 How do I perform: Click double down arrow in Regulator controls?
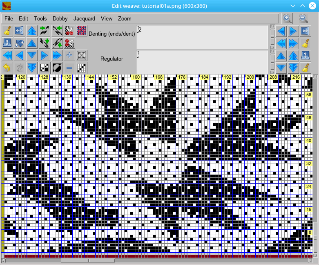click(x=293, y=68)
